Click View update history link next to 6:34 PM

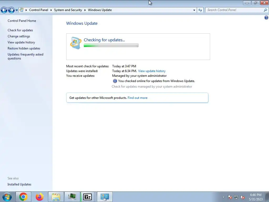coord(152,71)
